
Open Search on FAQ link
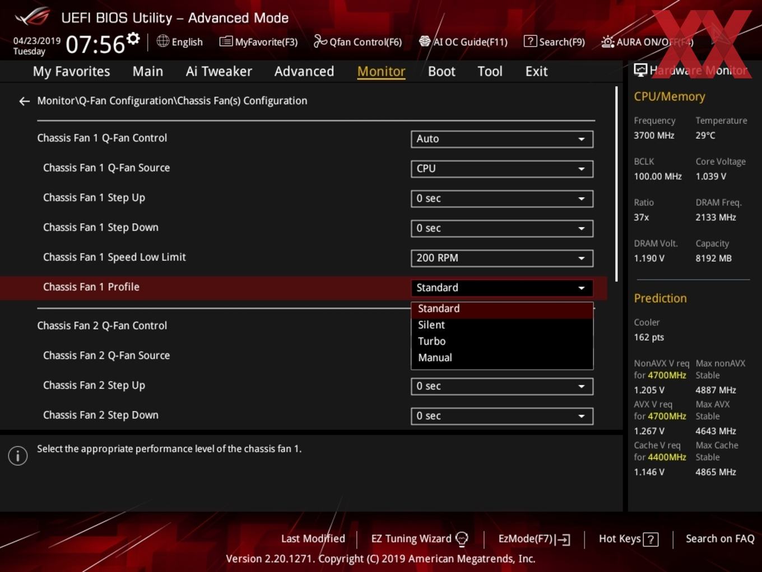click(x=720, y=539)
